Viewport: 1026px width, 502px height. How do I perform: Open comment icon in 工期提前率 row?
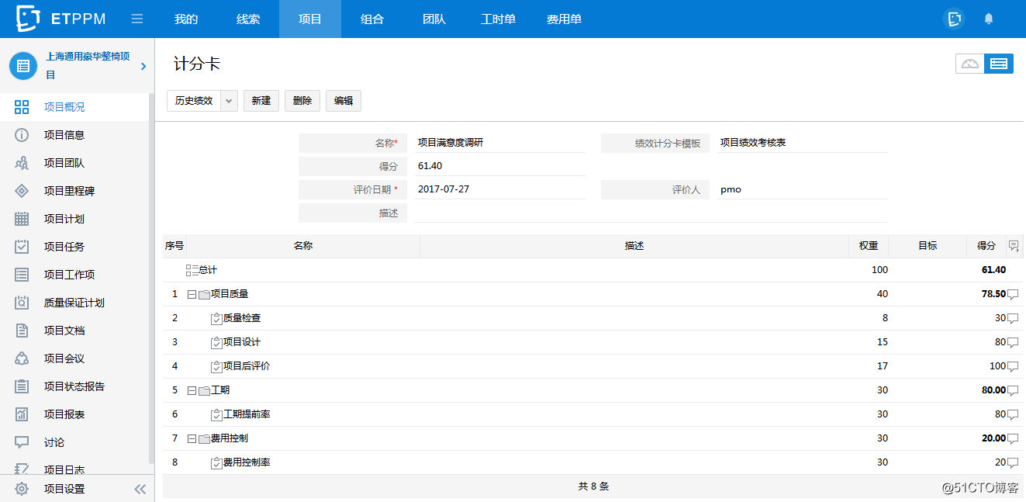tap(1012, 414)
